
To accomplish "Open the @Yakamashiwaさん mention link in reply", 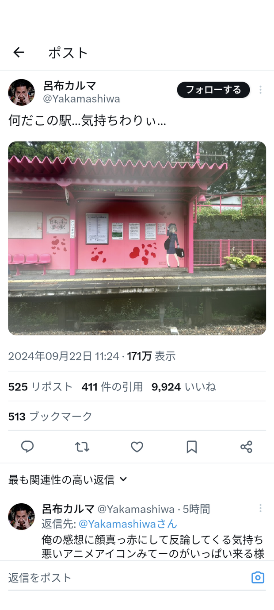I will click(128, 524).
